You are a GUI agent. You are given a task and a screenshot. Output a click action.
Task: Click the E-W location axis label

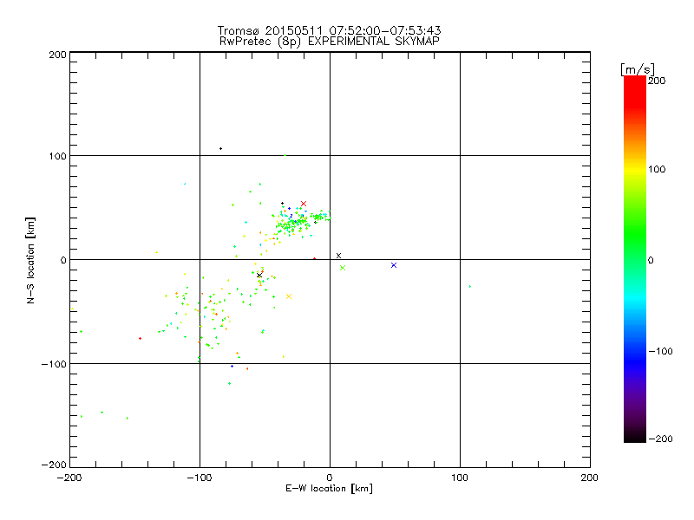click(x=330, y=489)
